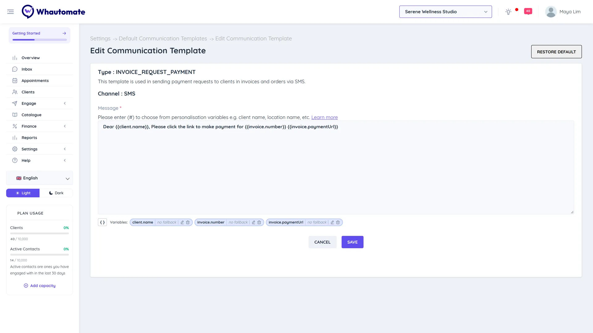Screen dimensions: 593x333
Task: Click inside the Message text area
Action: (336, 167)
